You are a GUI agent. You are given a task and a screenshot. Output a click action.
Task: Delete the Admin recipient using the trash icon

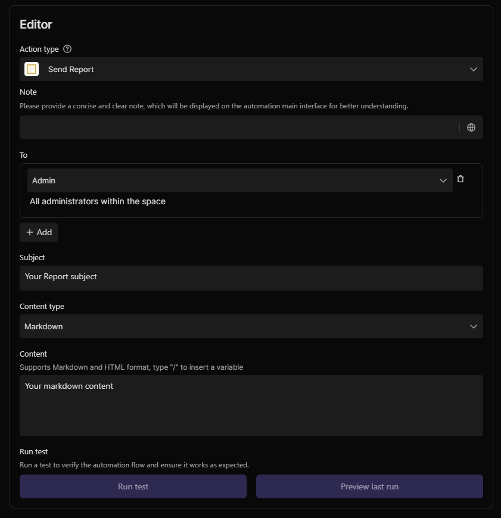(x=460, y=179)
